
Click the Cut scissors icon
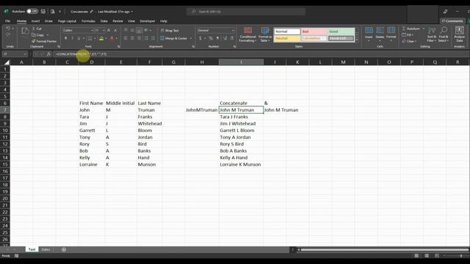(x=34, y=29)
